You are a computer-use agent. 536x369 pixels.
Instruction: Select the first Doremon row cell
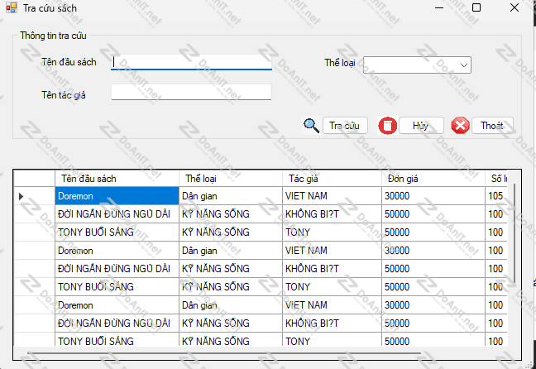116,196
